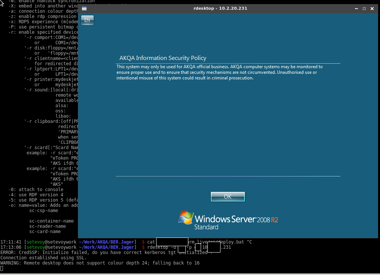Click the 17:11:41 timestamp in terminal
The width and height of the screenshot is (380, 275).
click(11, 242)
